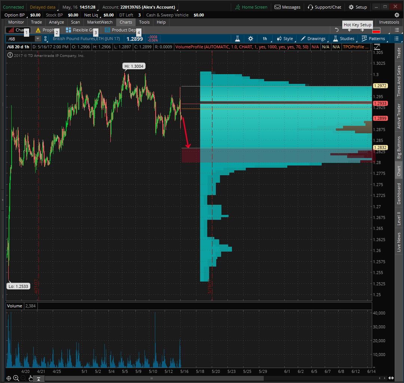This screenshot has height=383, width=404.
Task: Click the red color indicator box
Action: (x=376, y=30)
